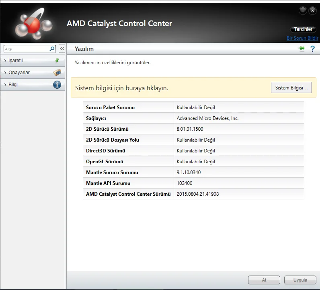Click the value '2015.0804.21.41908'
This screenshot has height=290, width=320.
click(198, 194)
